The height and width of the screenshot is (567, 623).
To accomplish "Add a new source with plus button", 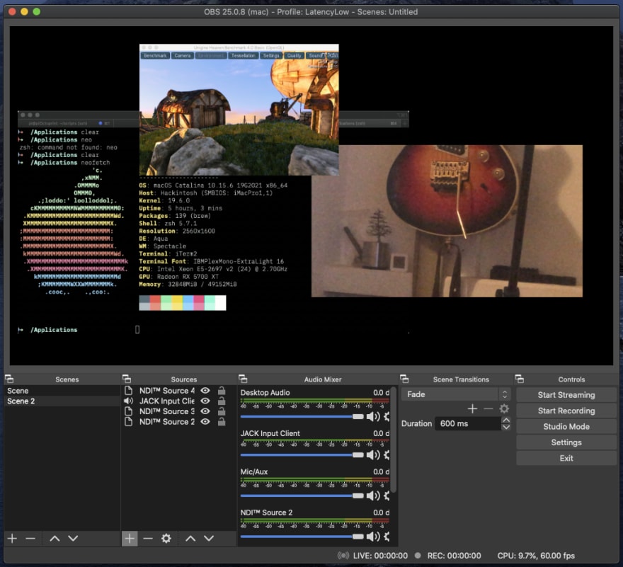I will pos(130,539).
